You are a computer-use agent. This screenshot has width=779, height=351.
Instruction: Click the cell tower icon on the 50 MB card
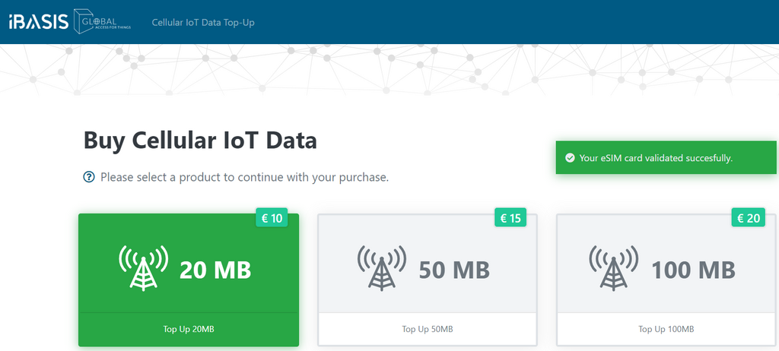click(x=381, y=269)
